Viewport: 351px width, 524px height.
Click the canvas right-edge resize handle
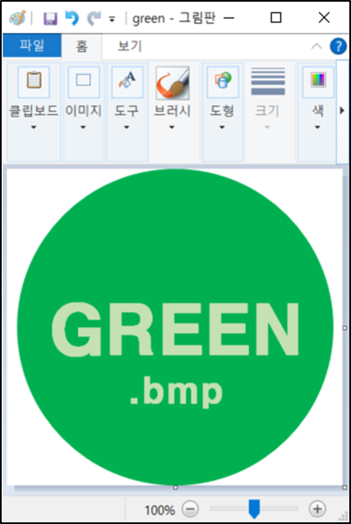[x=345, y=328]
